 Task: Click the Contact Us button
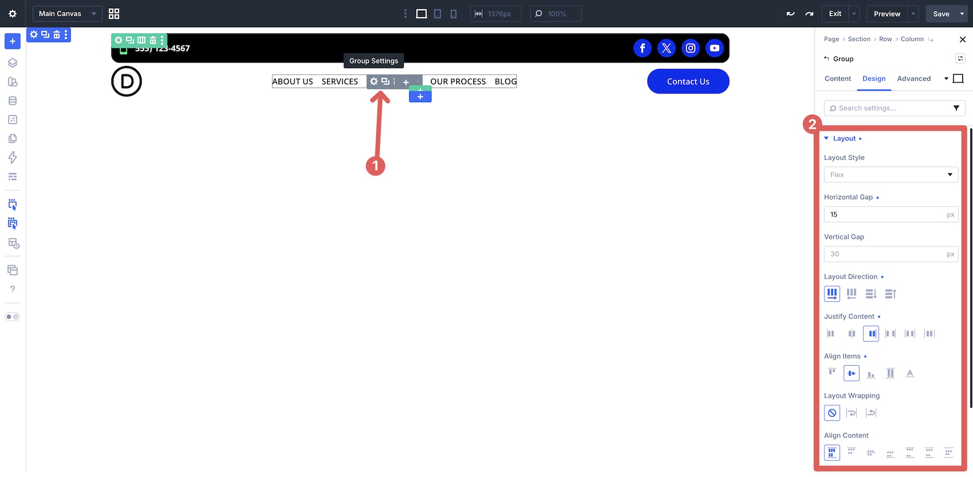pyautogui.click(x=688, y=82)
